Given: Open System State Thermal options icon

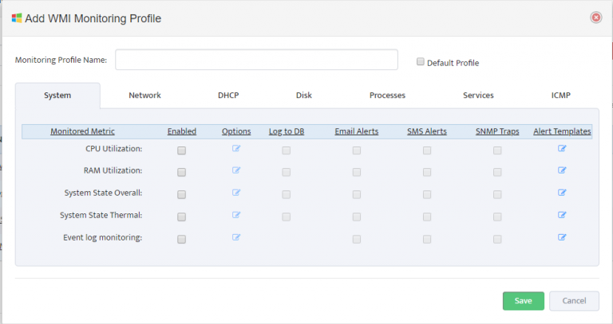Looking at the screenshot, I should (236, 214).
